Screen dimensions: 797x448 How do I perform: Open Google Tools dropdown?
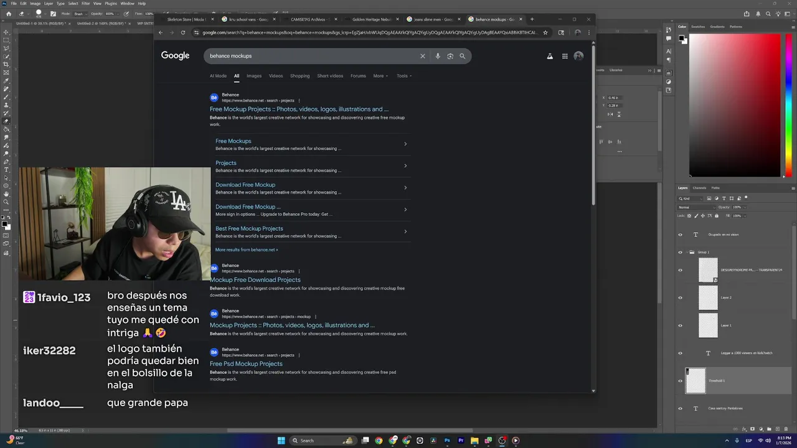pyautogui.click(x=404, y=76)
